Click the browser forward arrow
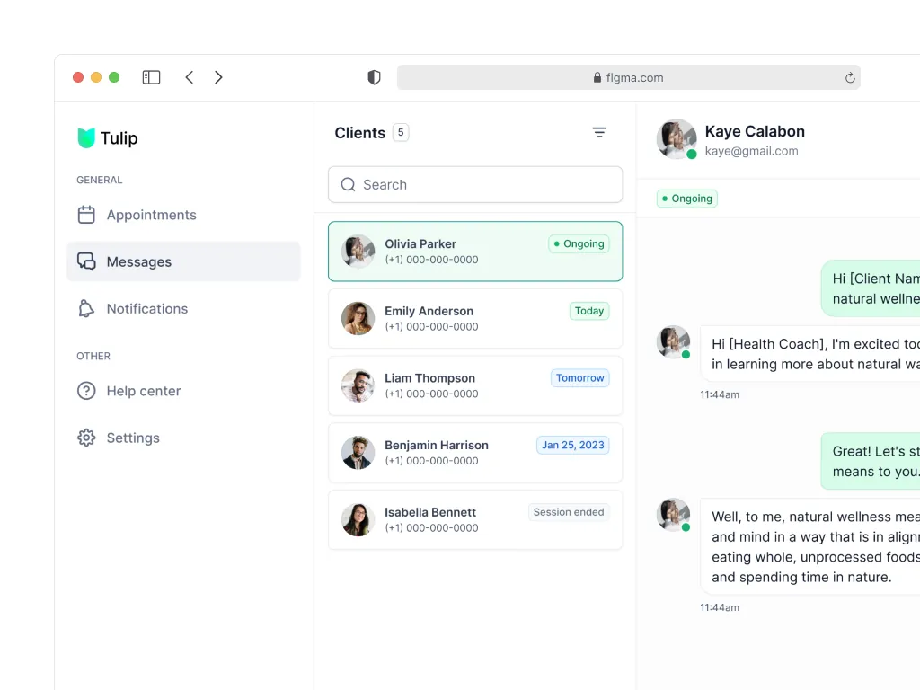 tap(218, 77)
